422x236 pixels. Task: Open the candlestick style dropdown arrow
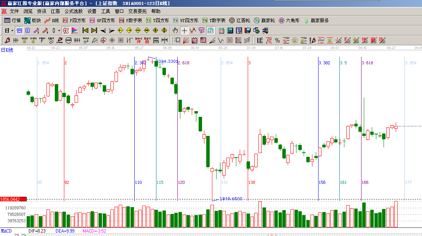pyautogui.click(x=59, y=30)
